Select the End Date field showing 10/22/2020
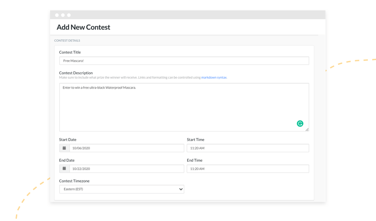This screenshot has height=221, width=376. tap(127, 169)
